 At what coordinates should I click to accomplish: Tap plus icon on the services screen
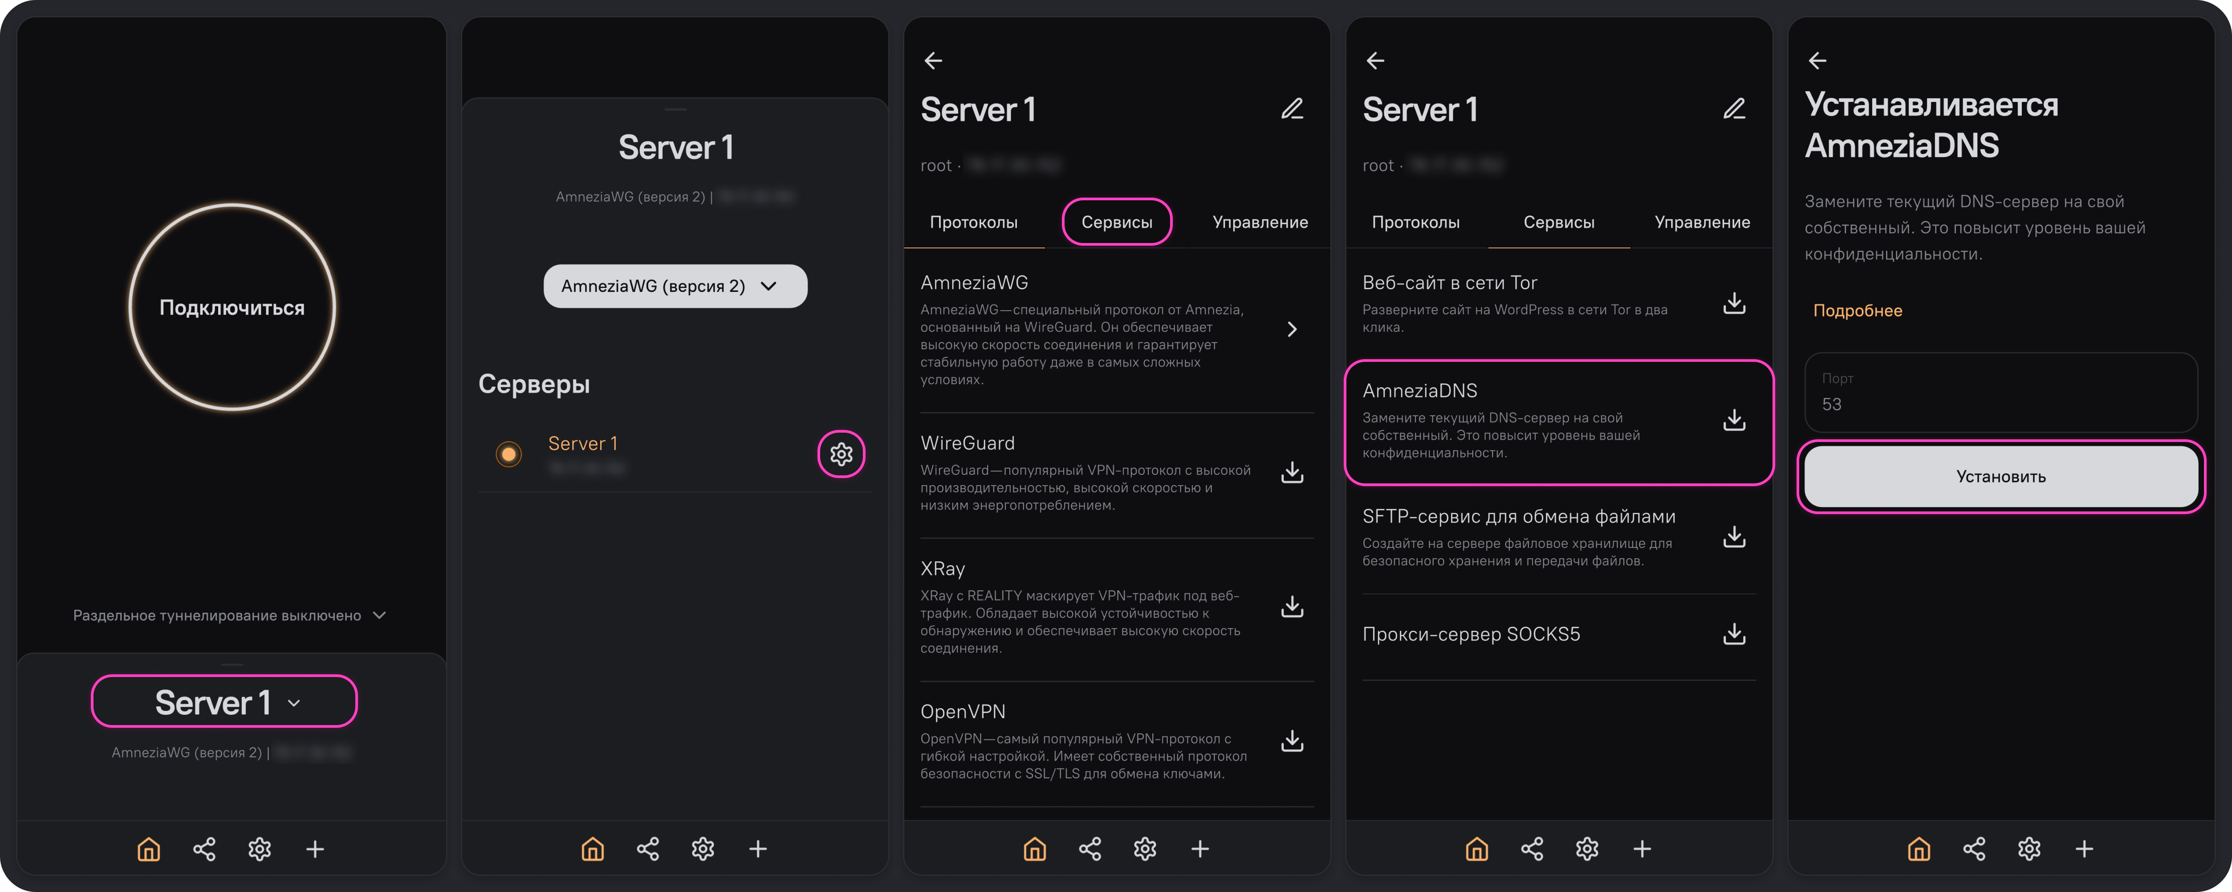pos(1642,849)
